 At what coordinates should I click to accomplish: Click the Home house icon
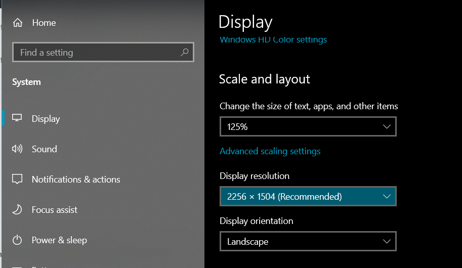(18, 22)
